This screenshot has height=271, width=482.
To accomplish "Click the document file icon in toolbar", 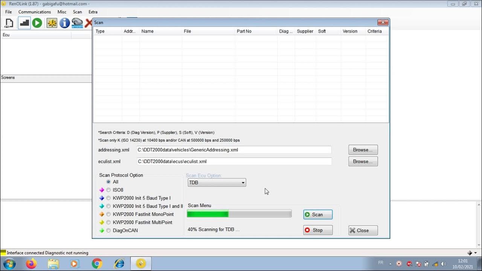I will (9, 23).
